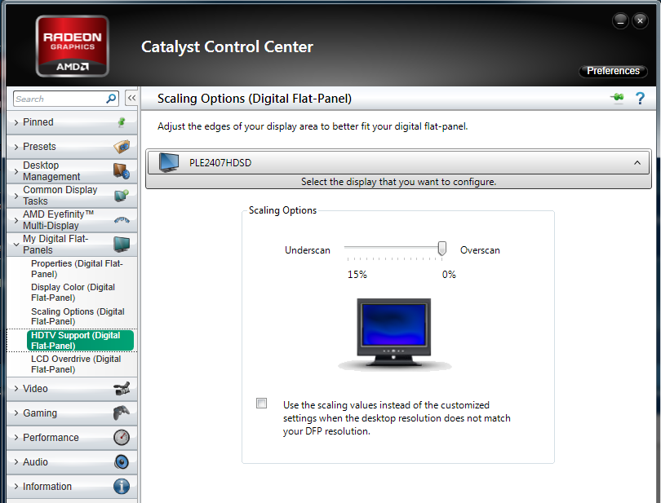The height and width of the screenshot is (503, 661).
Task: Enable the use scaling values checkbox
Action: pyautogui.click(x=261, y=404)
